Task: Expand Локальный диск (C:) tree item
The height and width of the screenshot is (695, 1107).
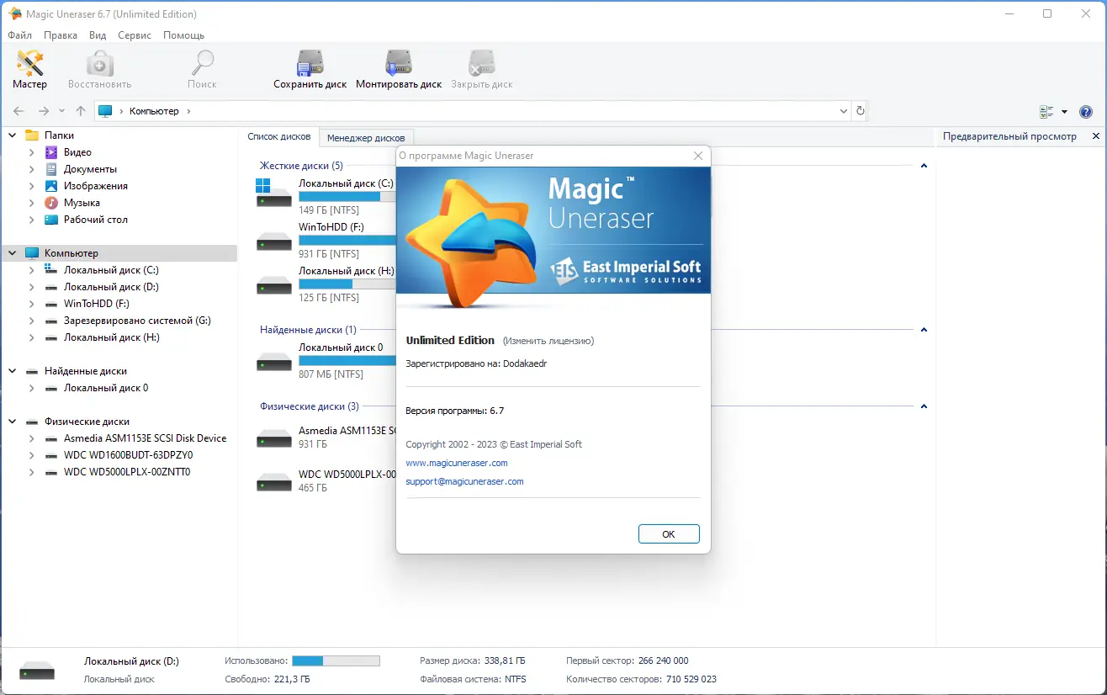Action: coord(32,269)
